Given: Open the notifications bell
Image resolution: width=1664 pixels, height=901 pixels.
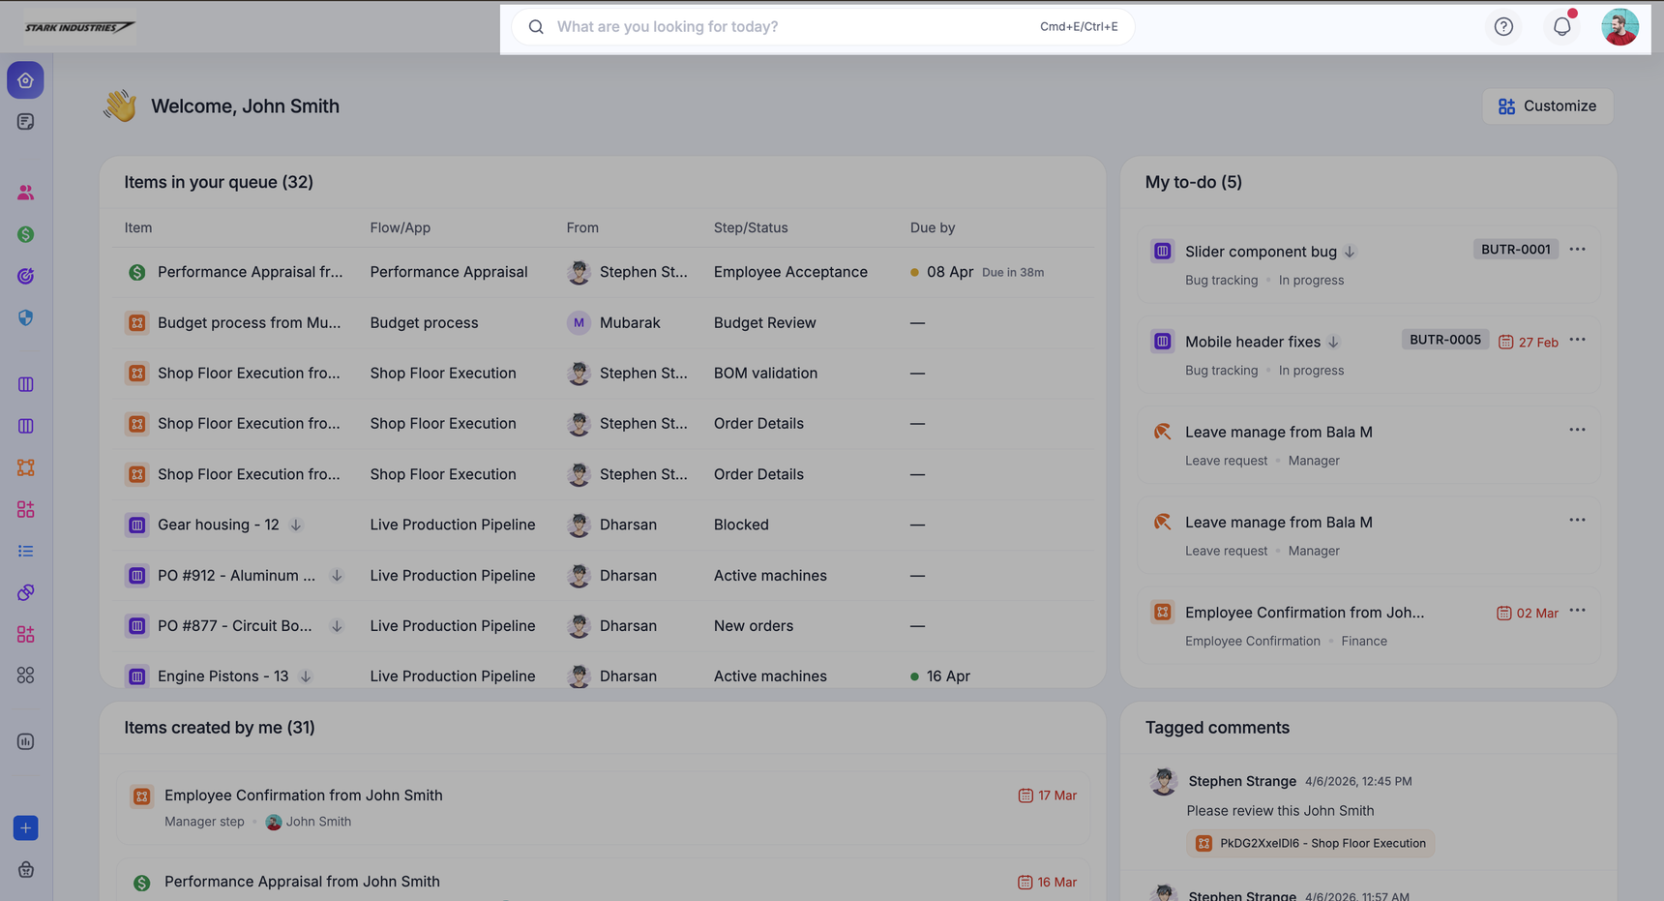Looking at the screenshot, I should click(x=1561, y=27).
